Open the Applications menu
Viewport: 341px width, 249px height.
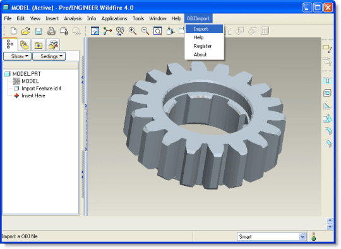(x=114, y=18)
